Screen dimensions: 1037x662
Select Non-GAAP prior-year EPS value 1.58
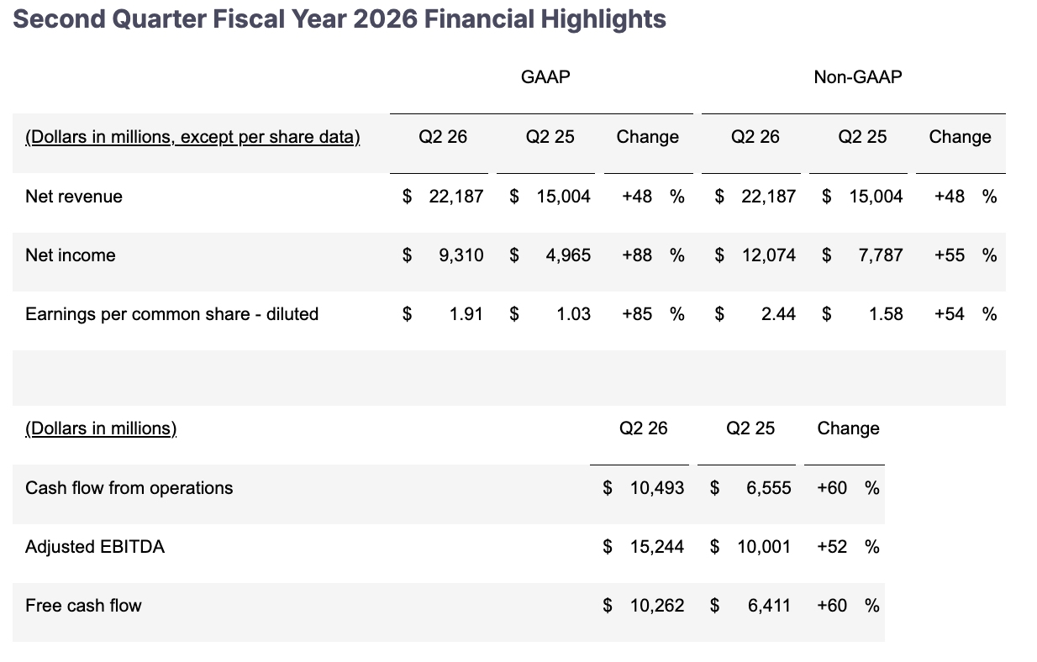click(886, 314)
